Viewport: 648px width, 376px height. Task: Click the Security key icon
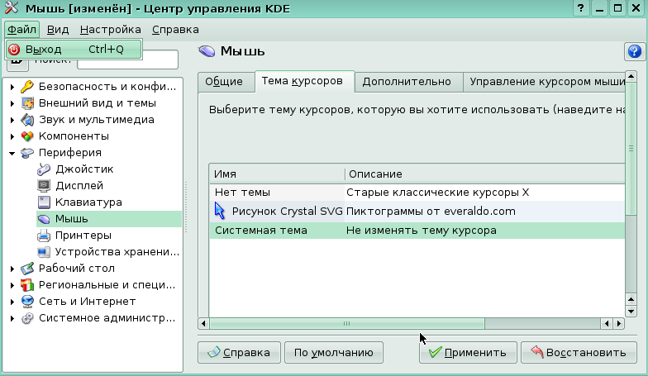(x=27, y=87)
